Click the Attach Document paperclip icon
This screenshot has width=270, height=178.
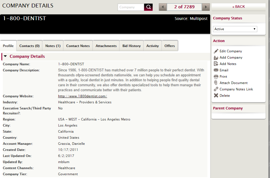(216, 83)
